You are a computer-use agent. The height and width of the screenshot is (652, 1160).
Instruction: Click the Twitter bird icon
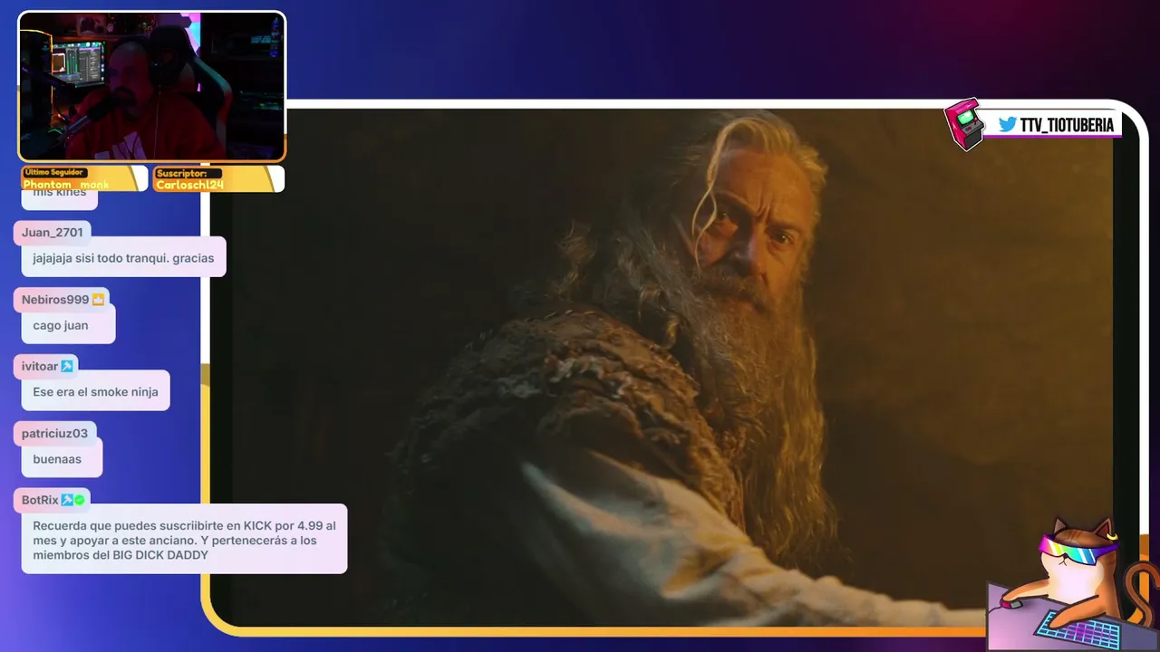pos(1007,125)
